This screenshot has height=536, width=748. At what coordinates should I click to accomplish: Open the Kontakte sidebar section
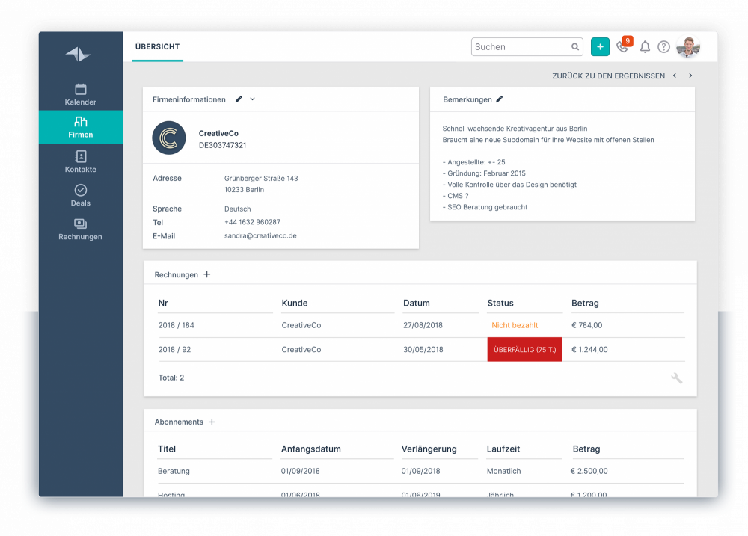[x=80, y=161]
